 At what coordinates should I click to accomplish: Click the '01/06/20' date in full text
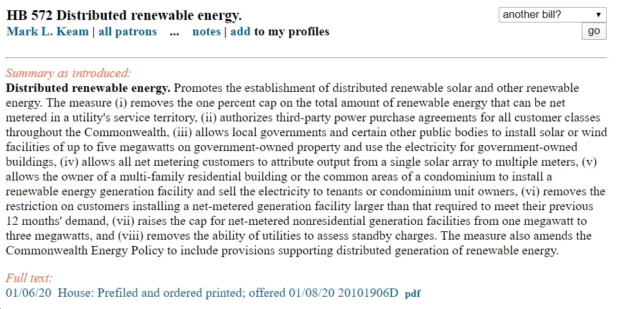click(x=28, y=293)
